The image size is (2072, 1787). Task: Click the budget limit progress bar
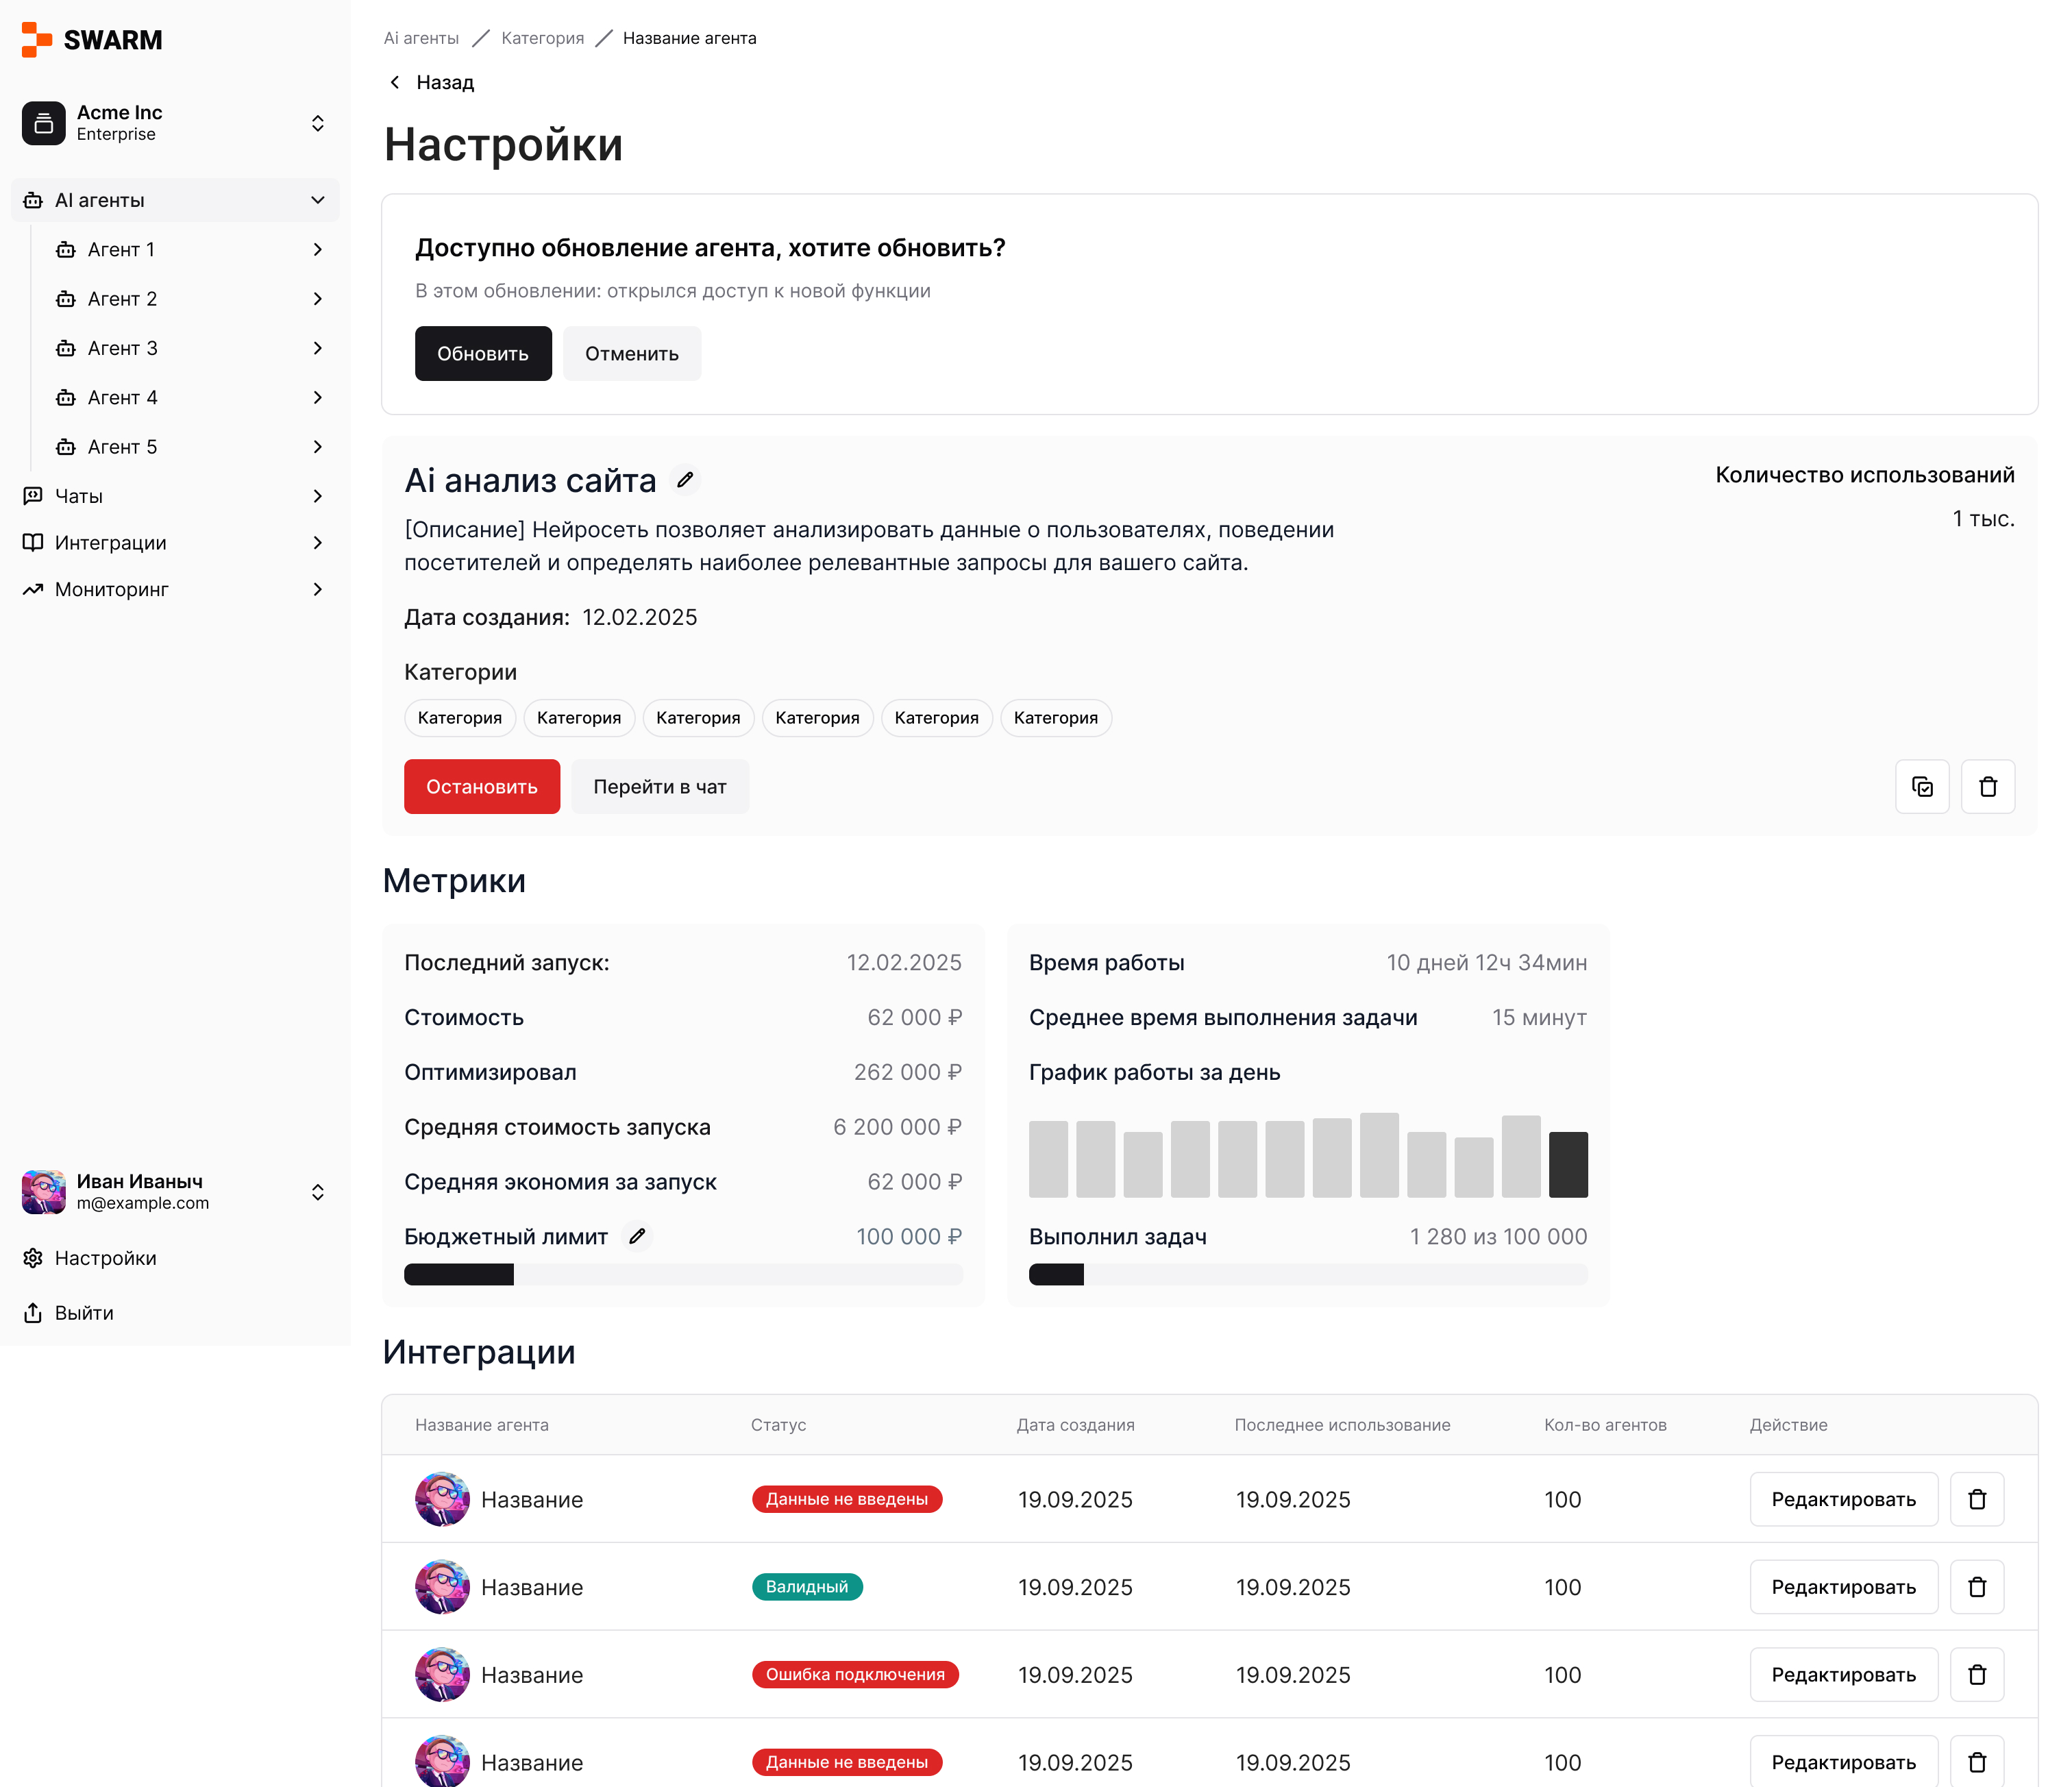coord(683,1275)
